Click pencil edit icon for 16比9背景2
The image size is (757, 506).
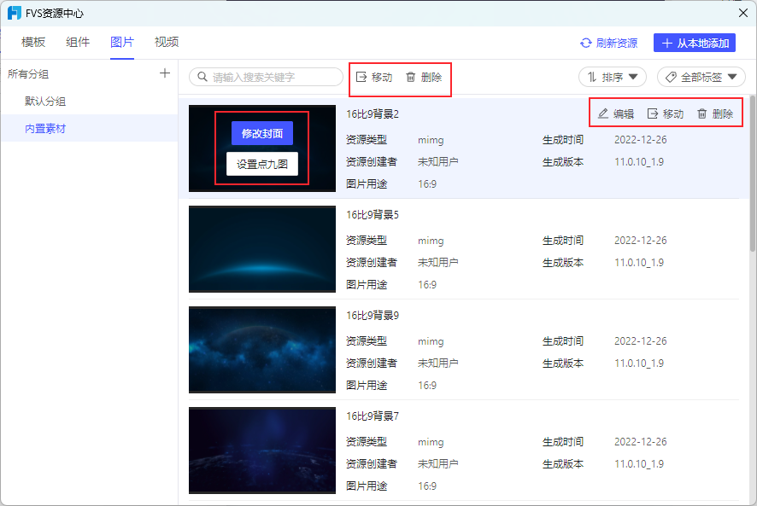pyautogui.click(x=603, y=113)
